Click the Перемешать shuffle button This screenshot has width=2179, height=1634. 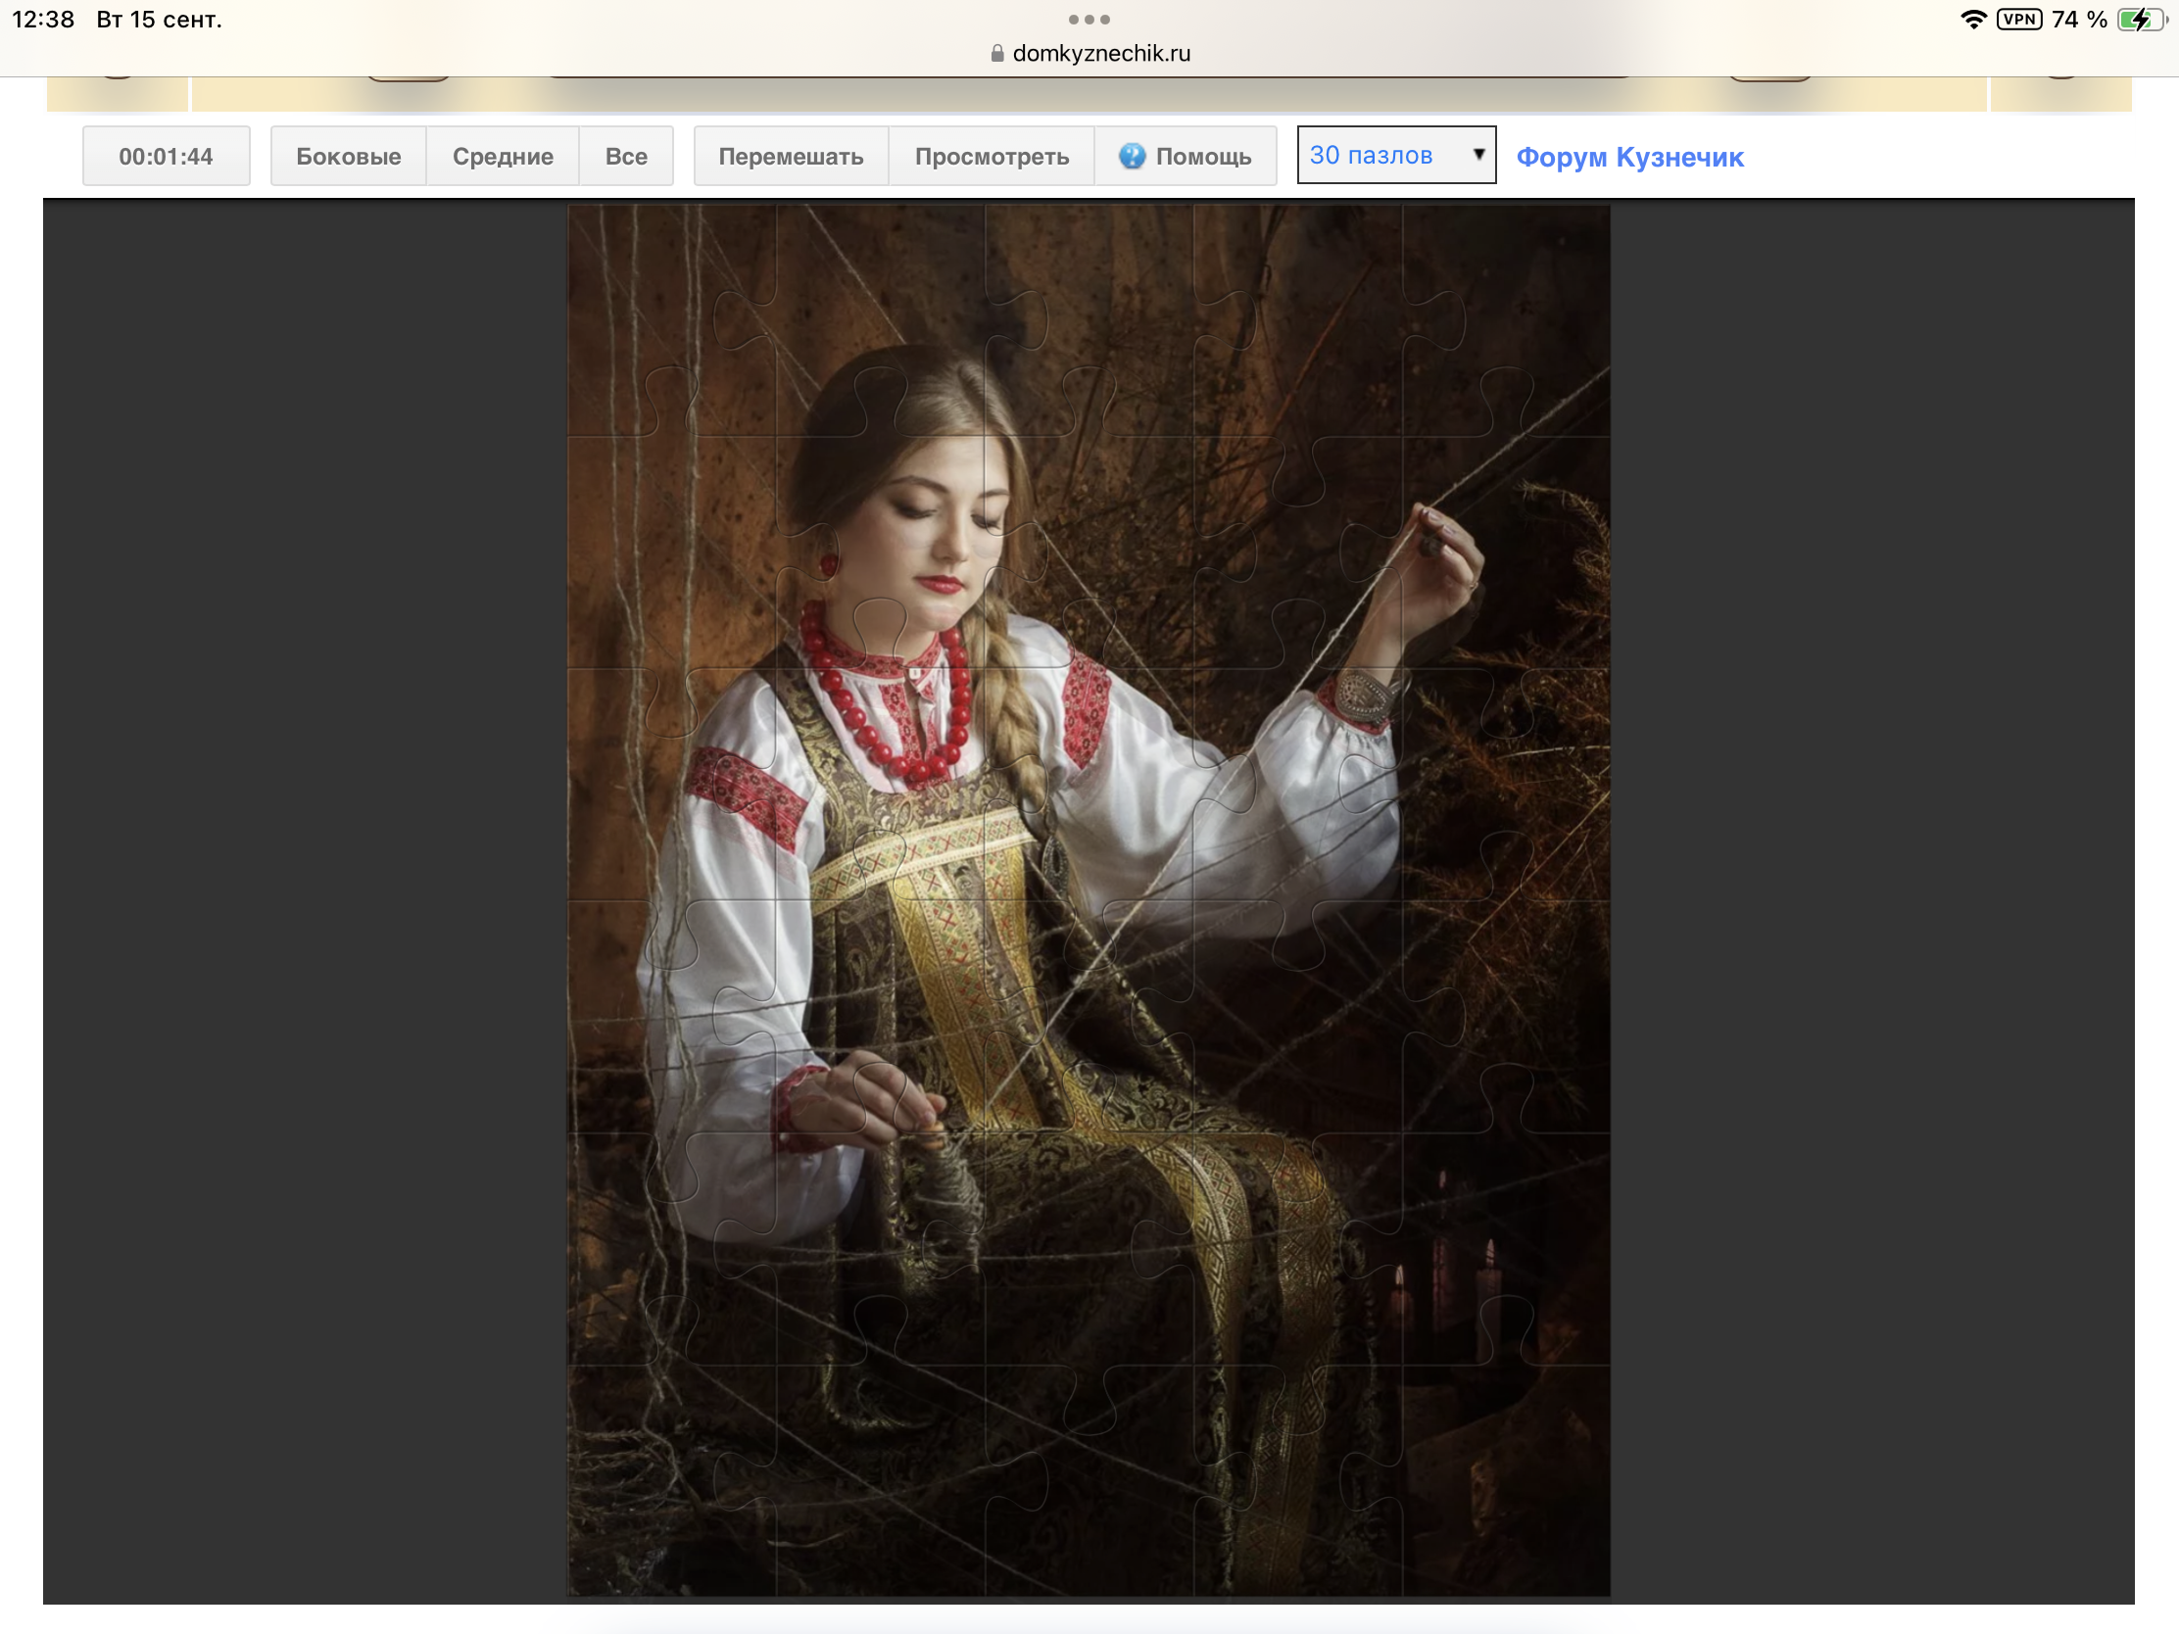pyautogui.click(x=791, y=156)
